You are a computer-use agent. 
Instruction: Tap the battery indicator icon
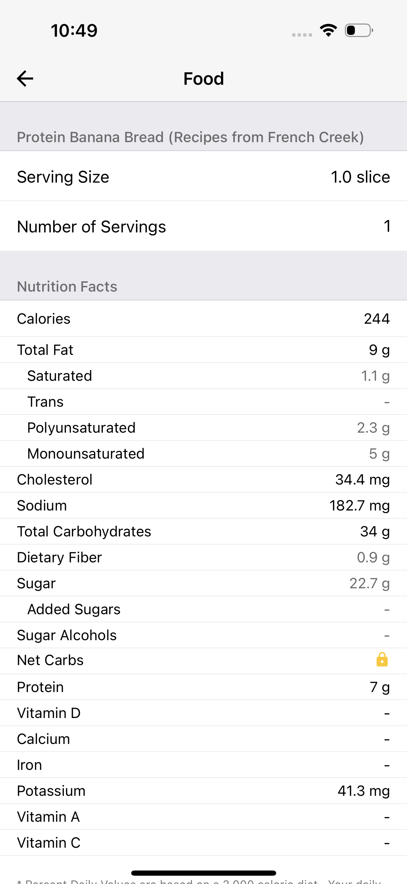[x=359, y=30]
